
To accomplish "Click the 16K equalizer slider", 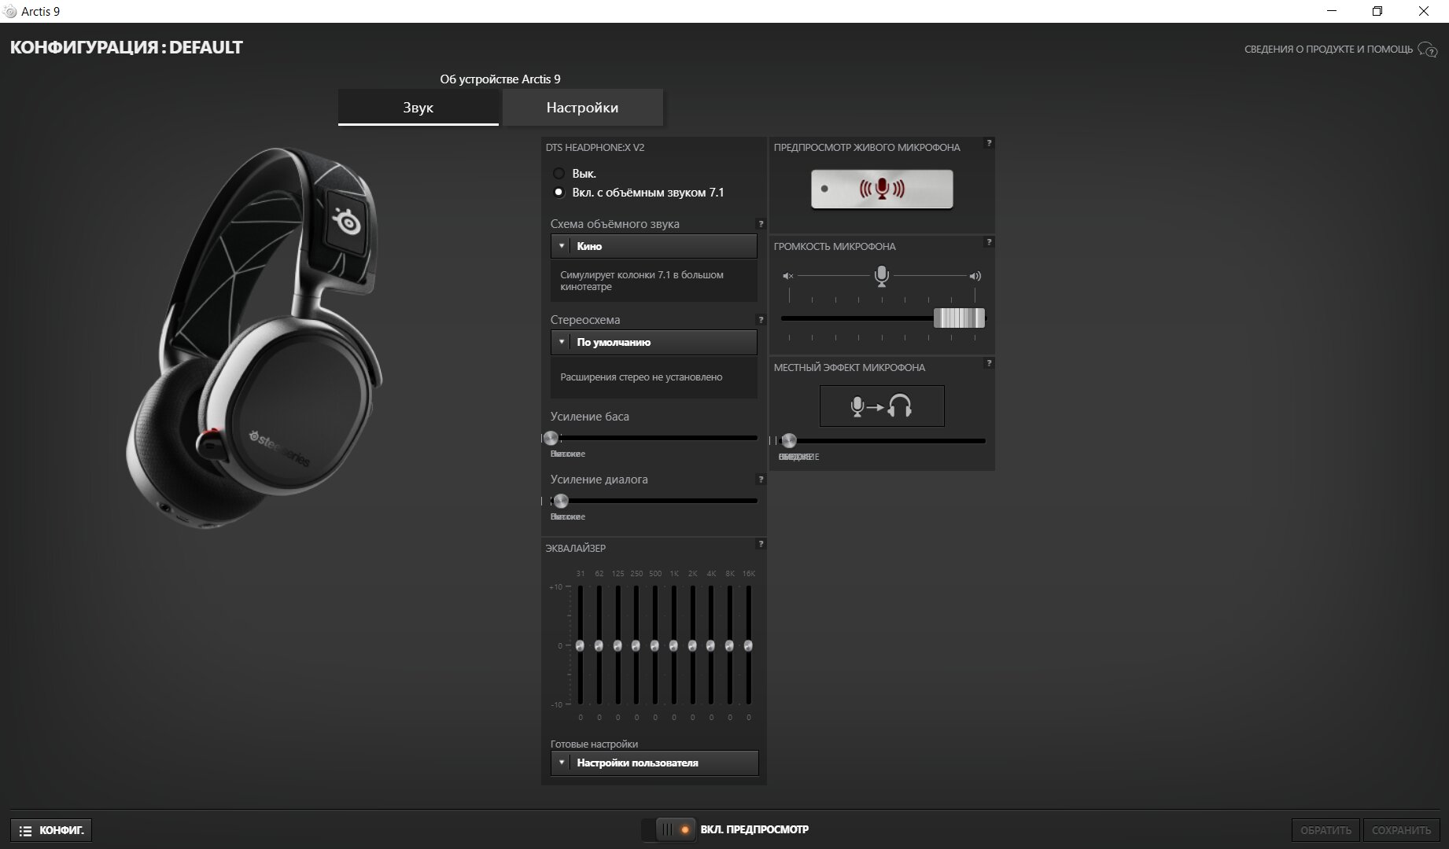I will [749, 645].
